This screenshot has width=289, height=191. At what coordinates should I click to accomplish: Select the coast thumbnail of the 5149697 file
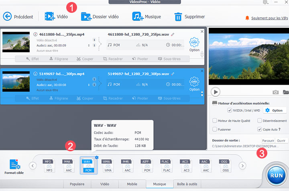pos(16,81)
